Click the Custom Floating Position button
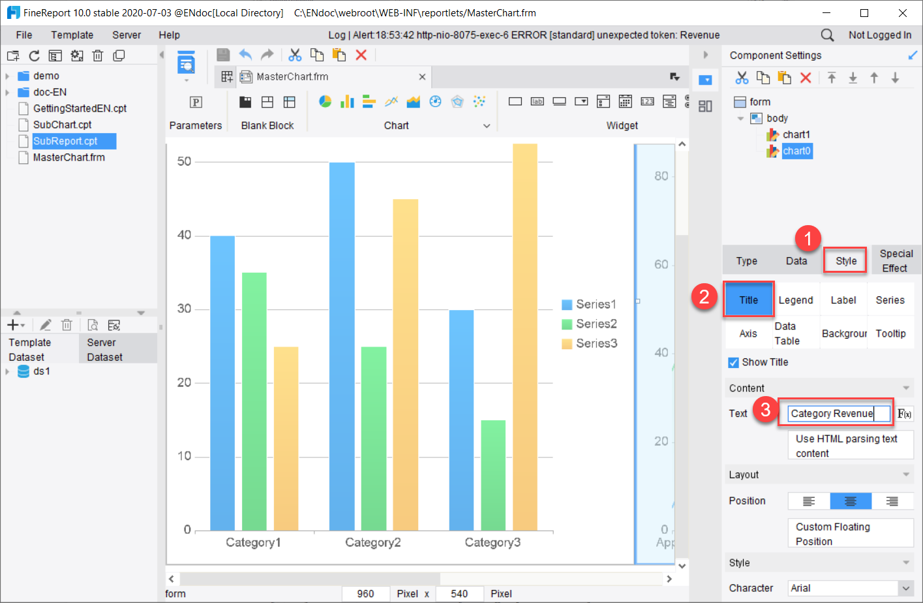This screenshot has width=923, height=603. point(850,534)
